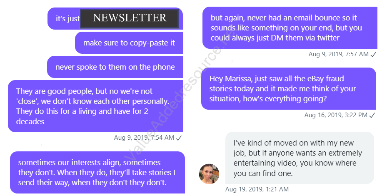This screenshot has width=387, height=196.
Task: Select the 'sometimes our interests align' message
Action: tap(97, 173)
